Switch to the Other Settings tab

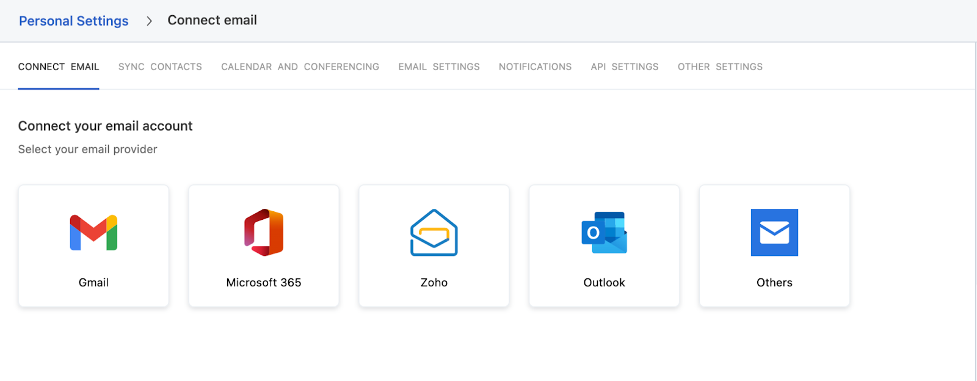coord(720,67)
